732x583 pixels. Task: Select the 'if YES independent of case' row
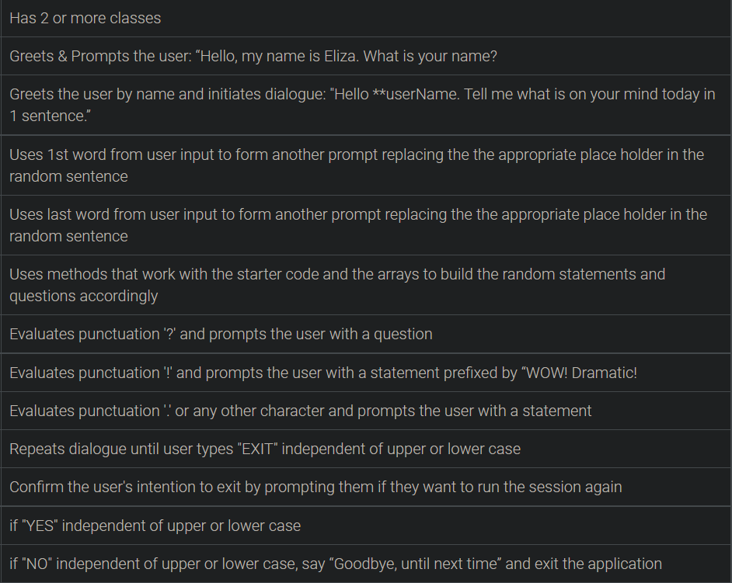click(366, 526)
